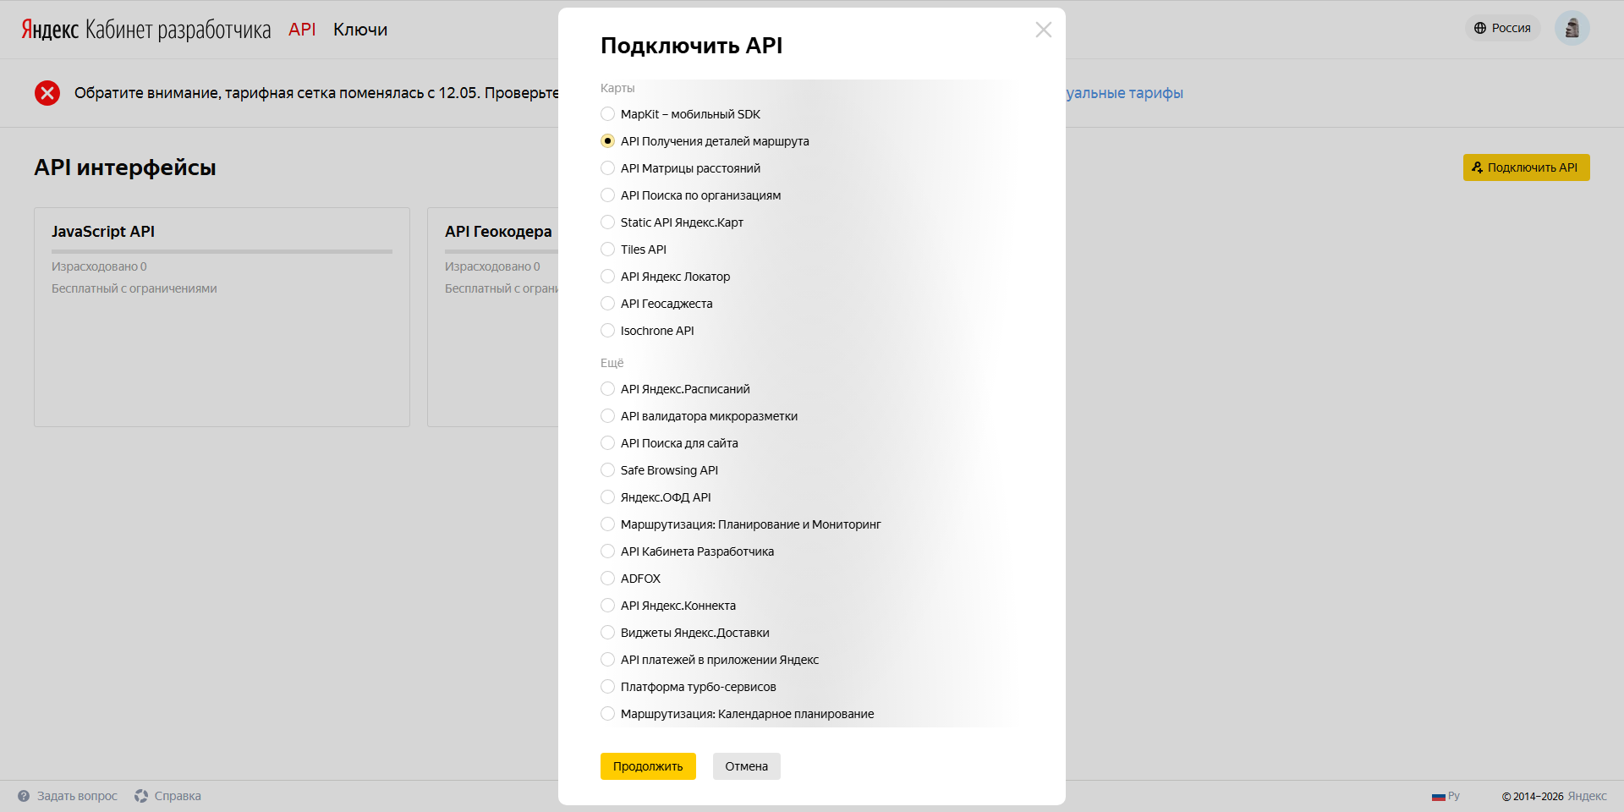Pick ADFOX radio option
1624x812 pixels.
pos(607,579)
